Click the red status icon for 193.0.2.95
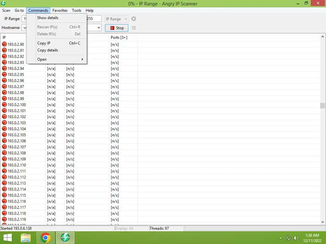The image size is (326, 244). (4, 74)
